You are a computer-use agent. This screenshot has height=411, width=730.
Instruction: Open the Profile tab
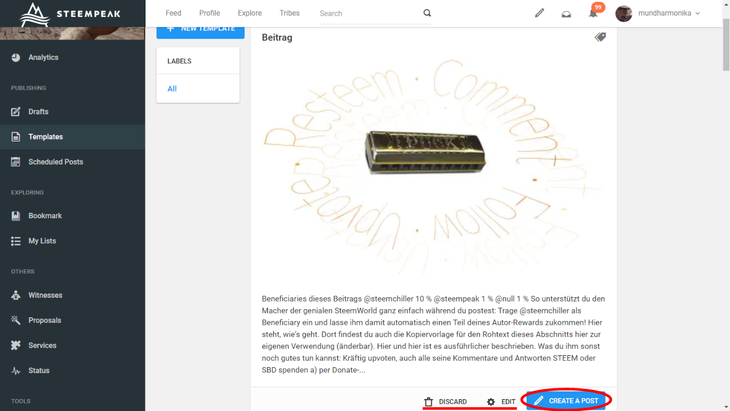click(x=209, y=13)
